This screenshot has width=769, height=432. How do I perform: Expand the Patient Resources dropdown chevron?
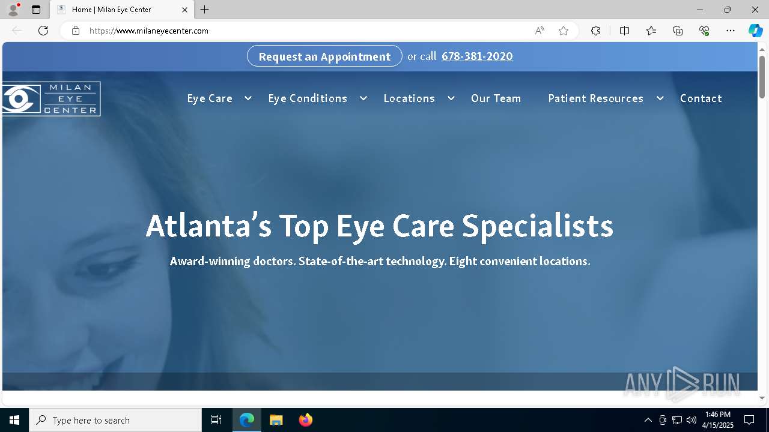[x=660, y=98]
